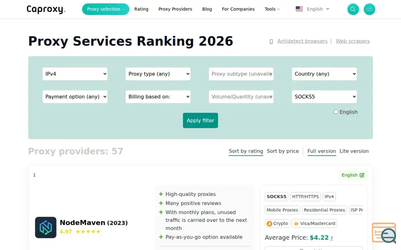Click the average price question mark
Screen dimensions: 401x250
pyautogui.click(x=332, y=238)
